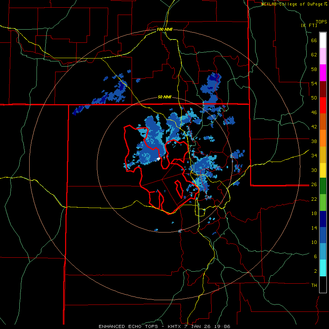Viewport: 329px width, 329px height.
Task: Click the bright red legend swatch
Action: (x=323, y=105)
